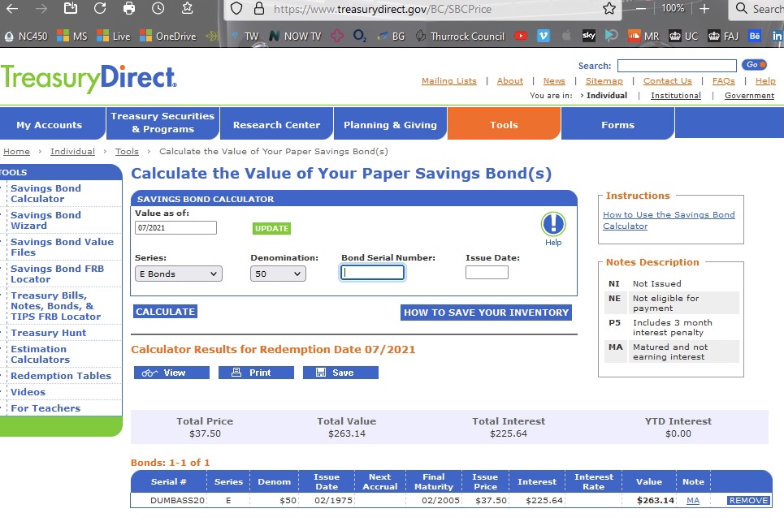784x526 pixels.
Task: Open the Mailing Lists link
Action: tap(449, 81)
